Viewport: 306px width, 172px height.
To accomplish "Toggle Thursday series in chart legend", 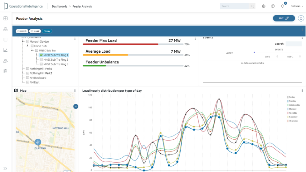I will click(x=293, y=121).
